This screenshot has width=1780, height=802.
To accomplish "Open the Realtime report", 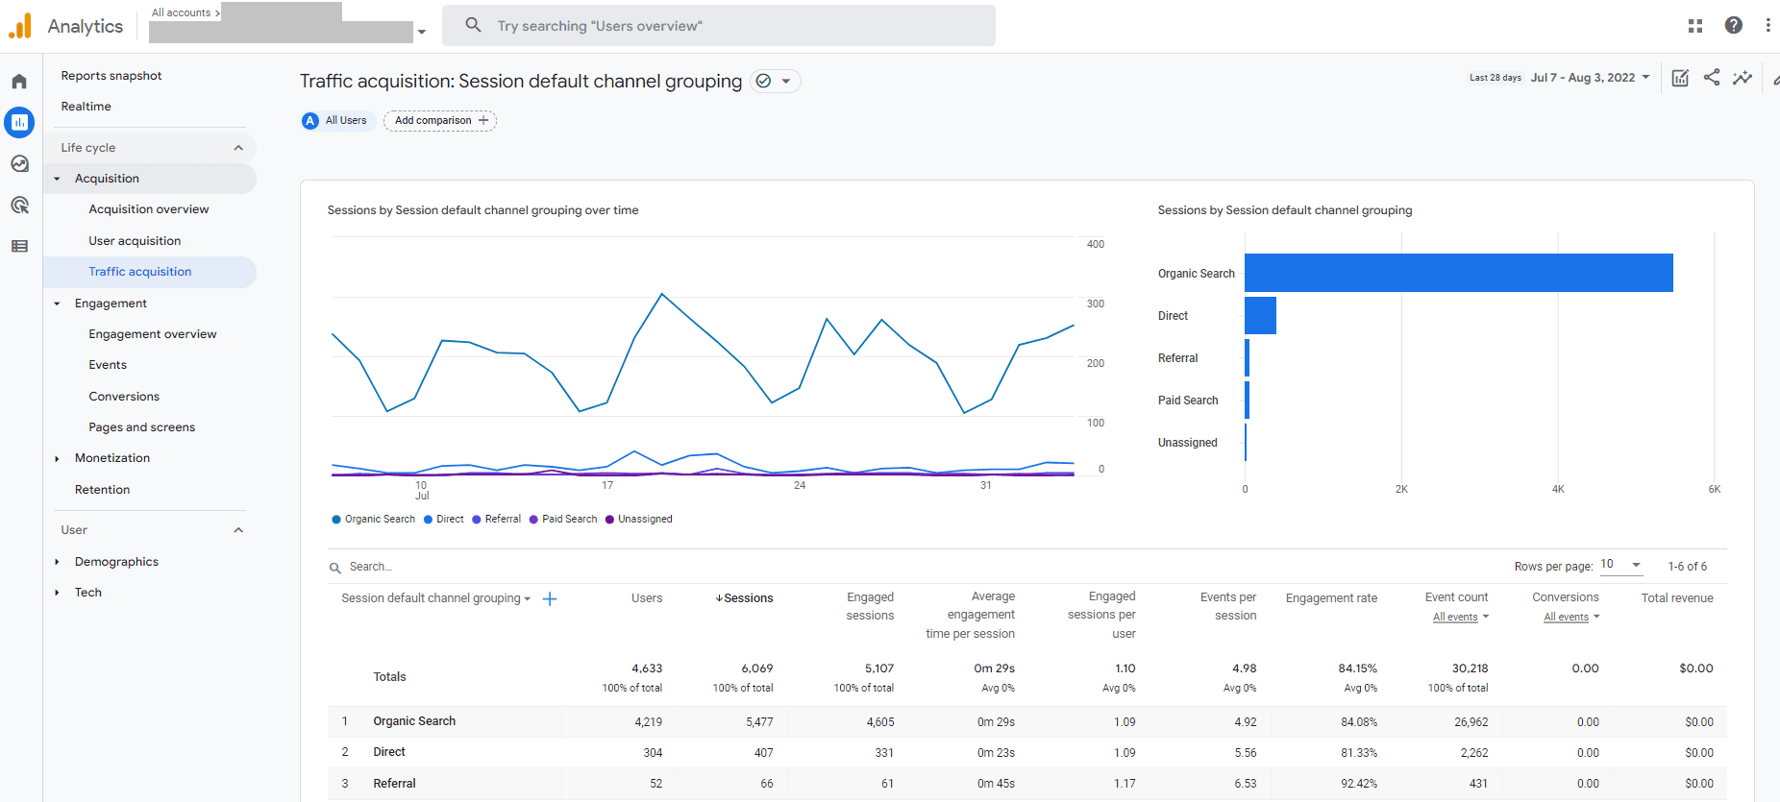I will [87, 107].
